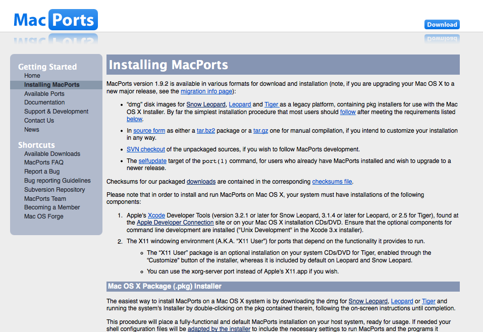Open the Apple Developer Connection link
The height and width of the screenshot is (332, 483).
pos(175,223)
